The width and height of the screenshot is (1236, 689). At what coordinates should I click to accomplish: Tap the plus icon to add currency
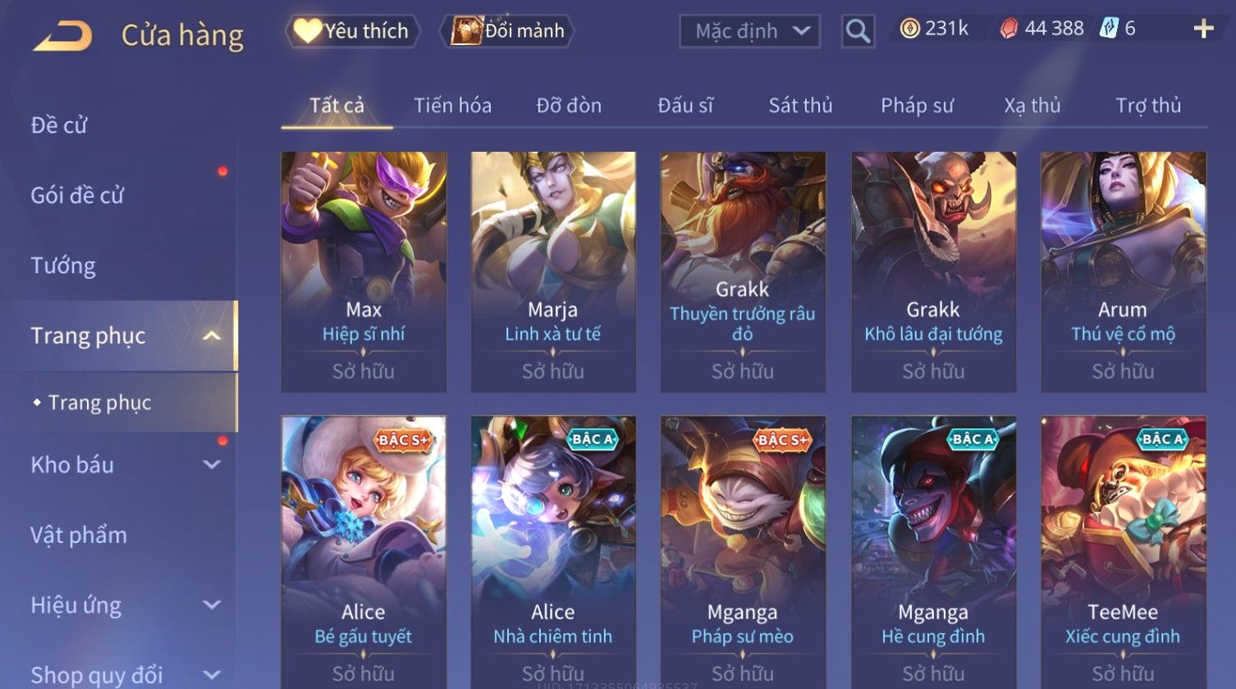pos(1203,30)
